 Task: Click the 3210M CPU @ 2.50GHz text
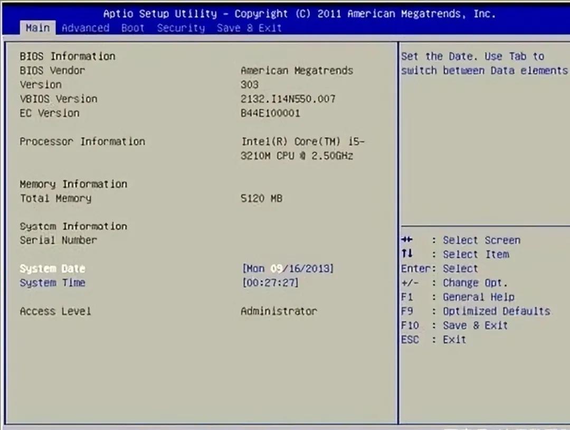pos(297,156)
